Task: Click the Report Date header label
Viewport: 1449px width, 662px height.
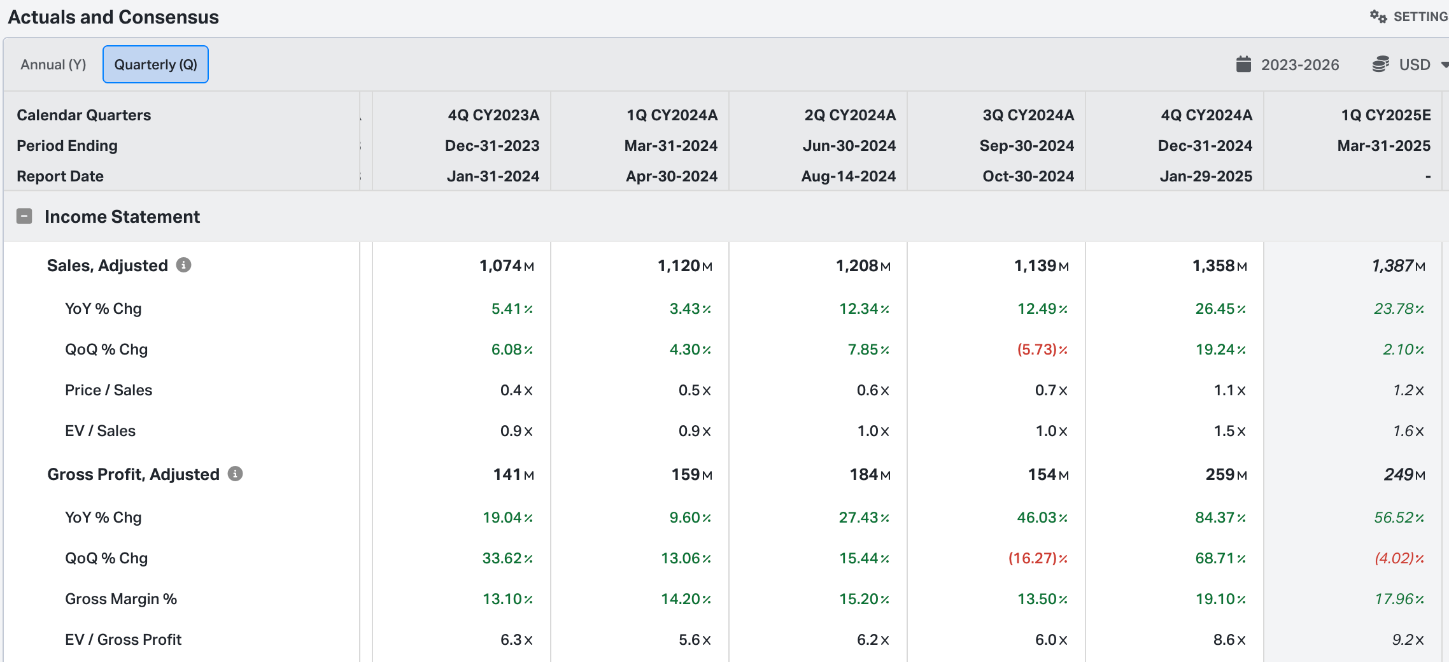Action: (60, 176)
